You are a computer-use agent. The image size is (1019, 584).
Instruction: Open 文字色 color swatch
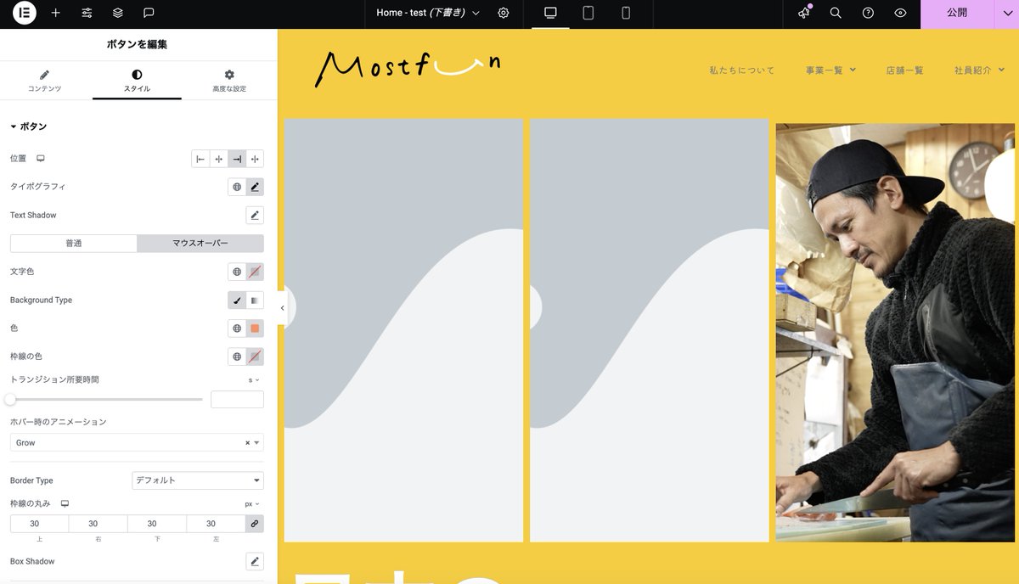pos(255,272)
